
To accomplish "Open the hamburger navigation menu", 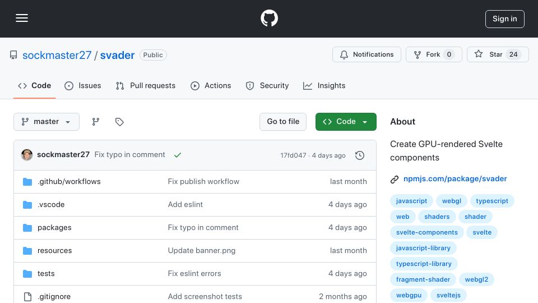I will [x=22, y=18].
